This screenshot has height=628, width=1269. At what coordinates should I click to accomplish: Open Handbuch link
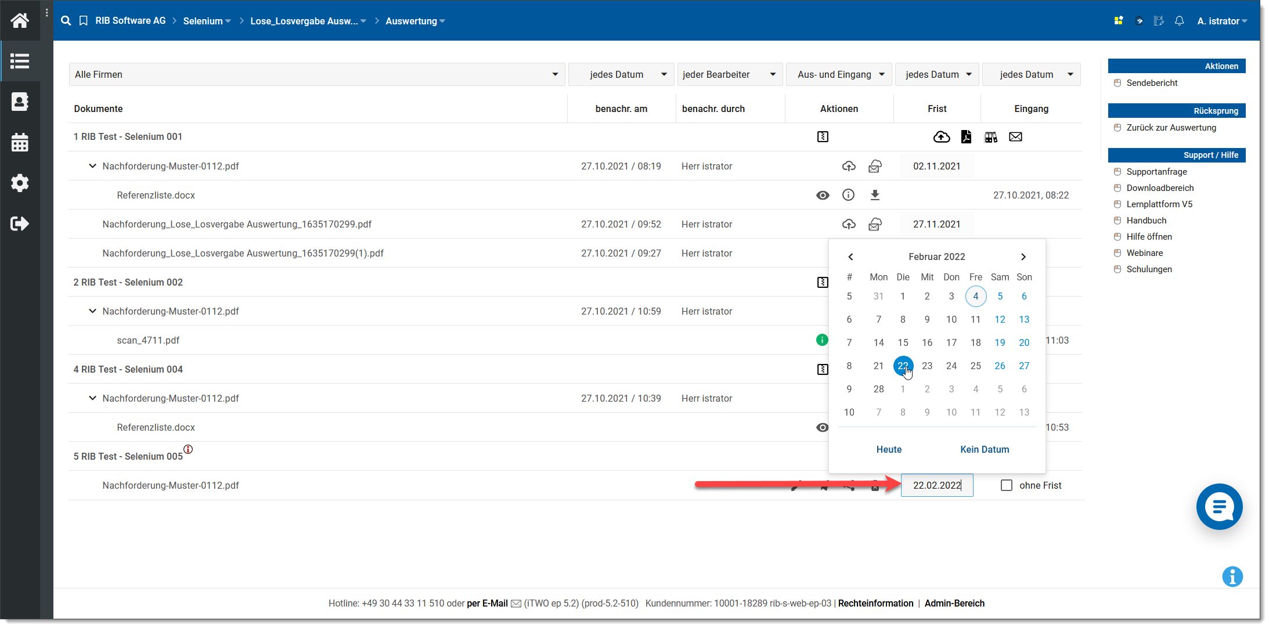(x=1146, y=221)
